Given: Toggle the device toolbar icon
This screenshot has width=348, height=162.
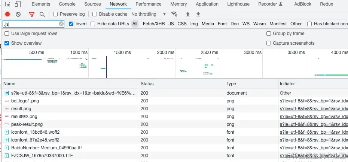Looking at the screenshot, I should point(18,4).
